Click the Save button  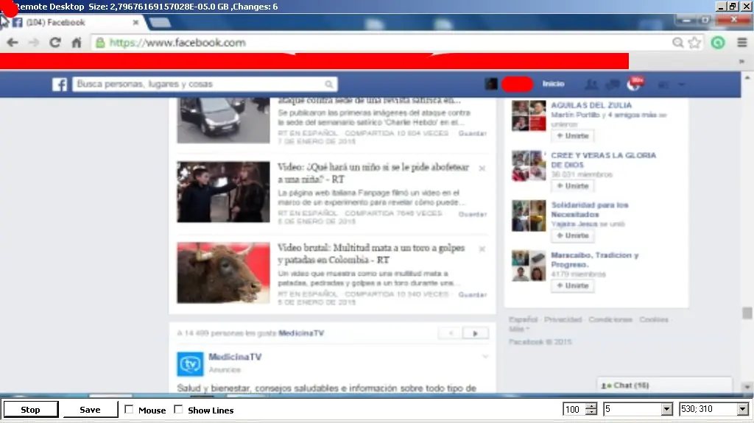[90, 410]
